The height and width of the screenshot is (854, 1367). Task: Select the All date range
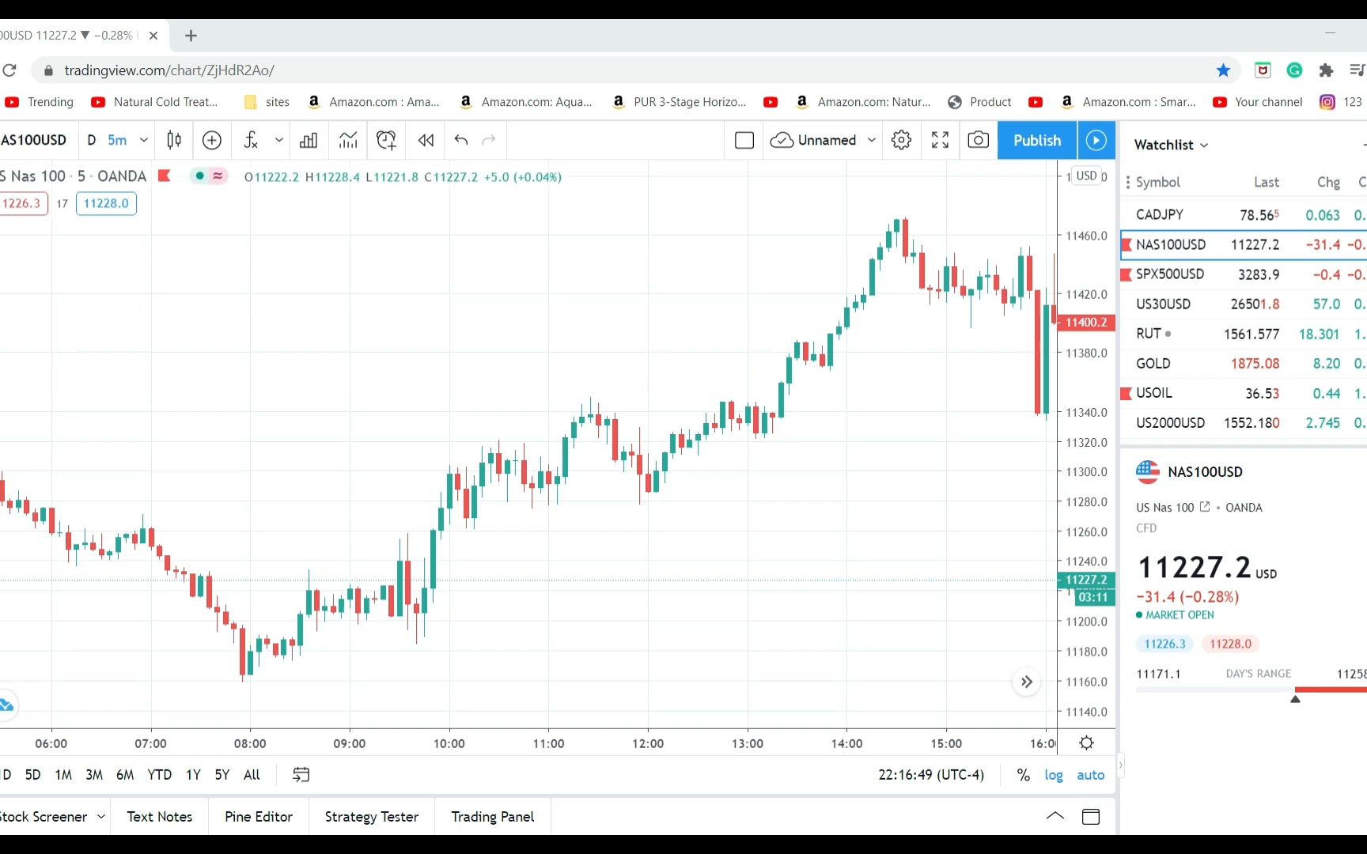point(252,775)
